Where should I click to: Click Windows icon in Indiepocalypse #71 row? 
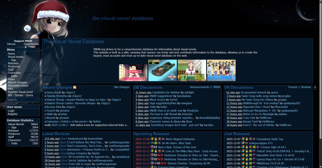pyautogui.click(x=243, y=143)
